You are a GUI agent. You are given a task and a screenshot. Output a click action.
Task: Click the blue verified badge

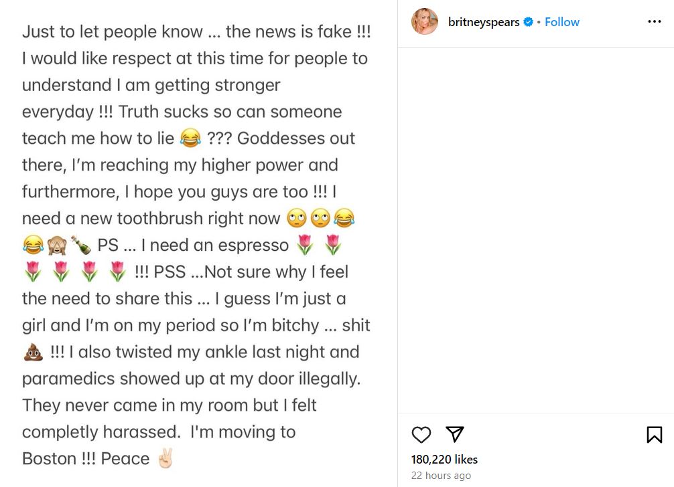click(x=529, y=22)
